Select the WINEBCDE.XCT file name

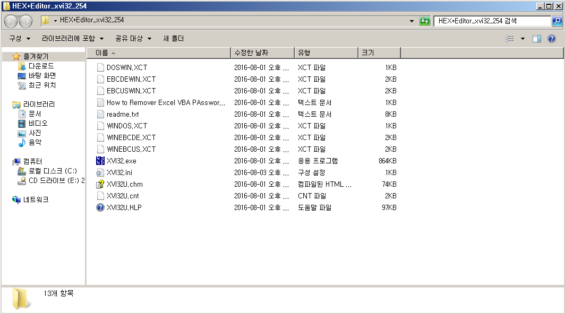pos(131,137)
